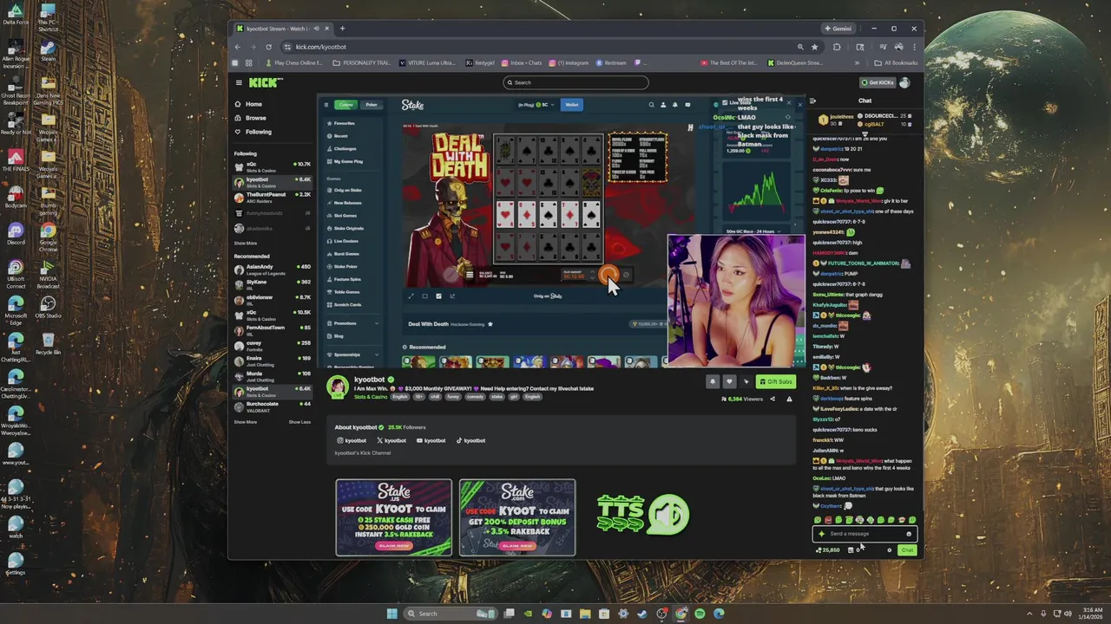Click the Stake.com 200% deposit bonus banner
1111x624 pixels.
(x=517, y=517)
